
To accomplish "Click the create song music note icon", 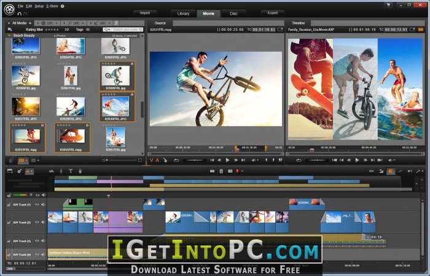I will (x=61, y=171).
